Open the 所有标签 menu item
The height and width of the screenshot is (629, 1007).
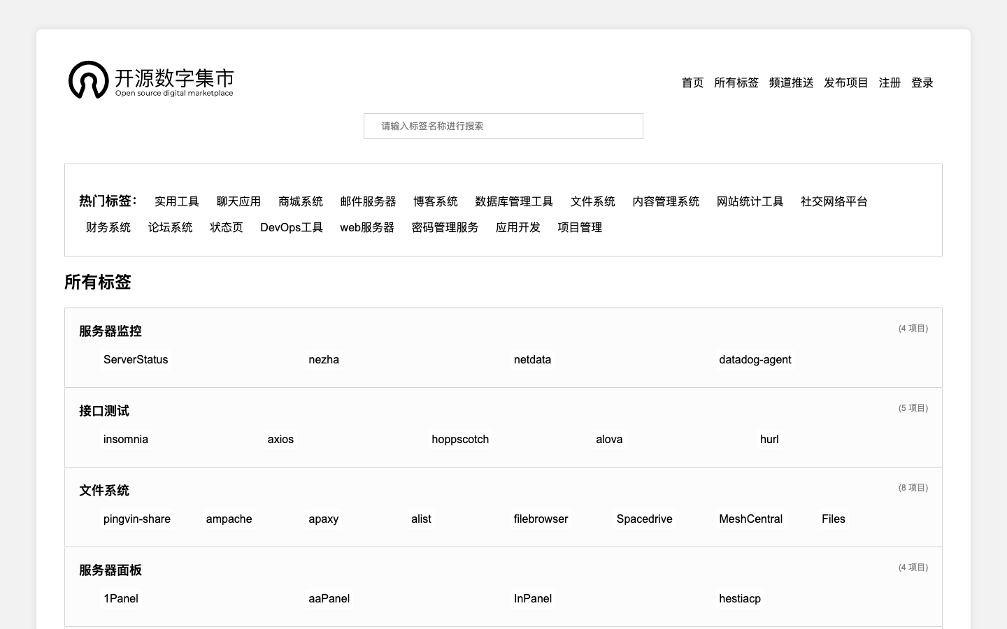pos(736,82)
